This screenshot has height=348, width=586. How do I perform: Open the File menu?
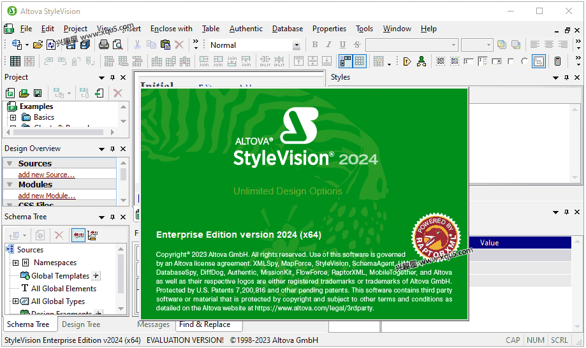pos(26,29)
